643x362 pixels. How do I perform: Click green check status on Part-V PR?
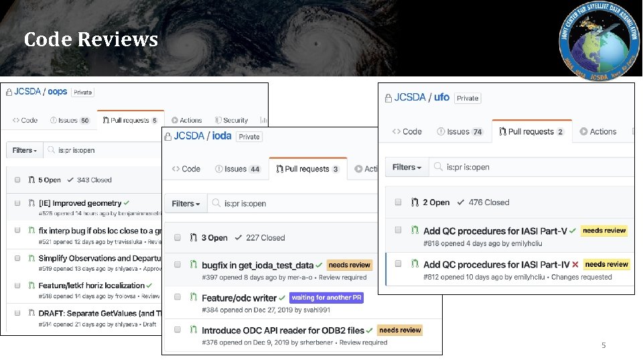coord(573,231)
